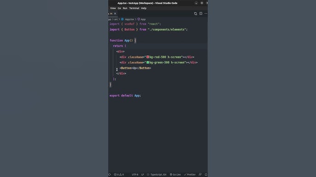Open errors and warnings count in status bar
The image size is (316, 177).
(x=119, y=175)
